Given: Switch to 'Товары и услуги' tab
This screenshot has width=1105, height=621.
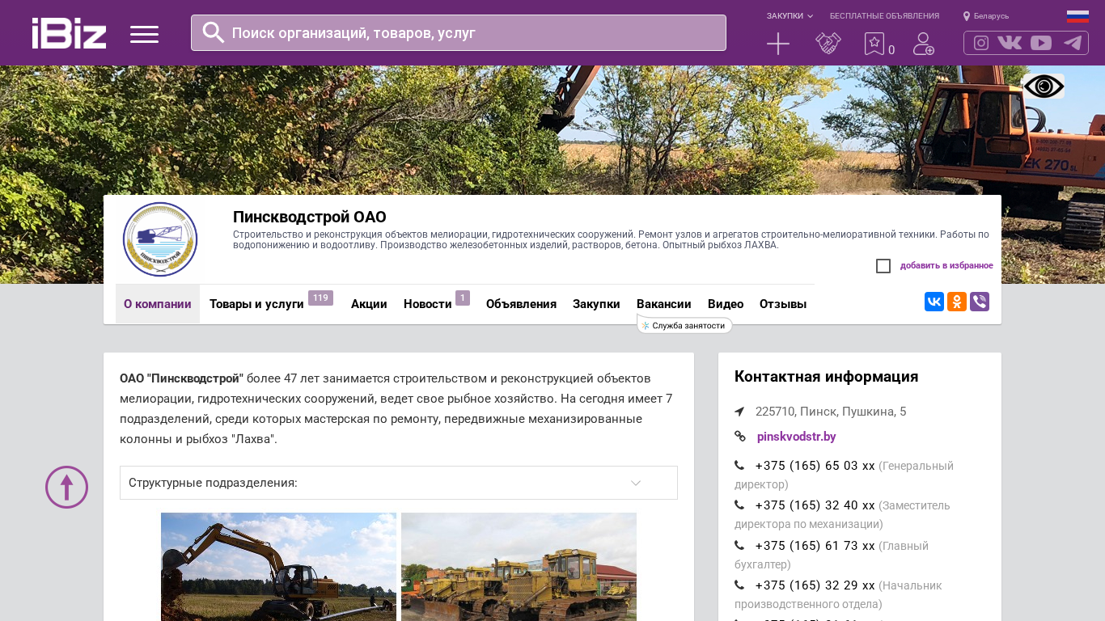Looking at the screenshot, I should tap(256, 304).
